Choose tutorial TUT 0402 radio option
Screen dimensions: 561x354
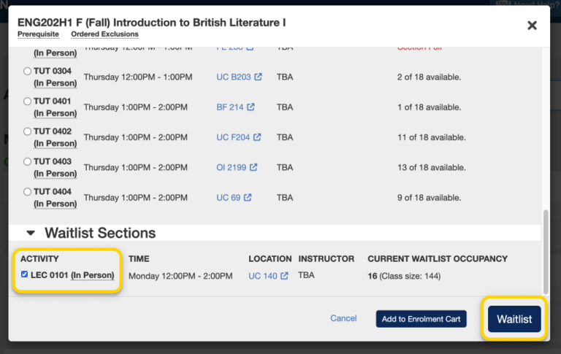pyautogui.click(x=27, y=131)
